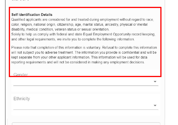Expand the Ethnicity select field
Image resolution: width=178 pixels, height=125 pixels.
85,105
